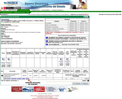Image resolution: width=122 pixels, height=99 pixels.
Task: Click the 'presentacion de propuestas' calendar row
Action: pos(67,27)
